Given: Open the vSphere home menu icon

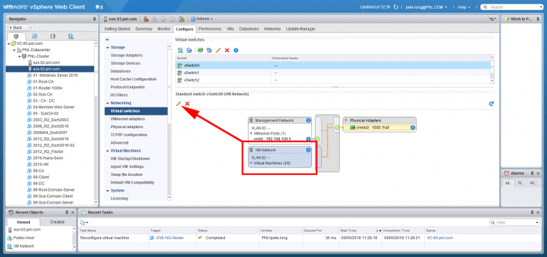Looking at the screenshot, I should click(x=99, y=7).
